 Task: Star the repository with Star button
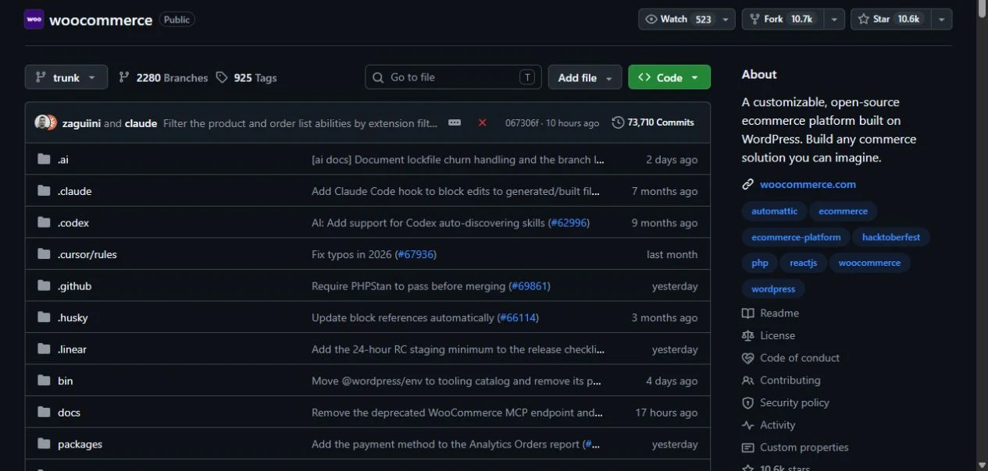tap(890, 19)
